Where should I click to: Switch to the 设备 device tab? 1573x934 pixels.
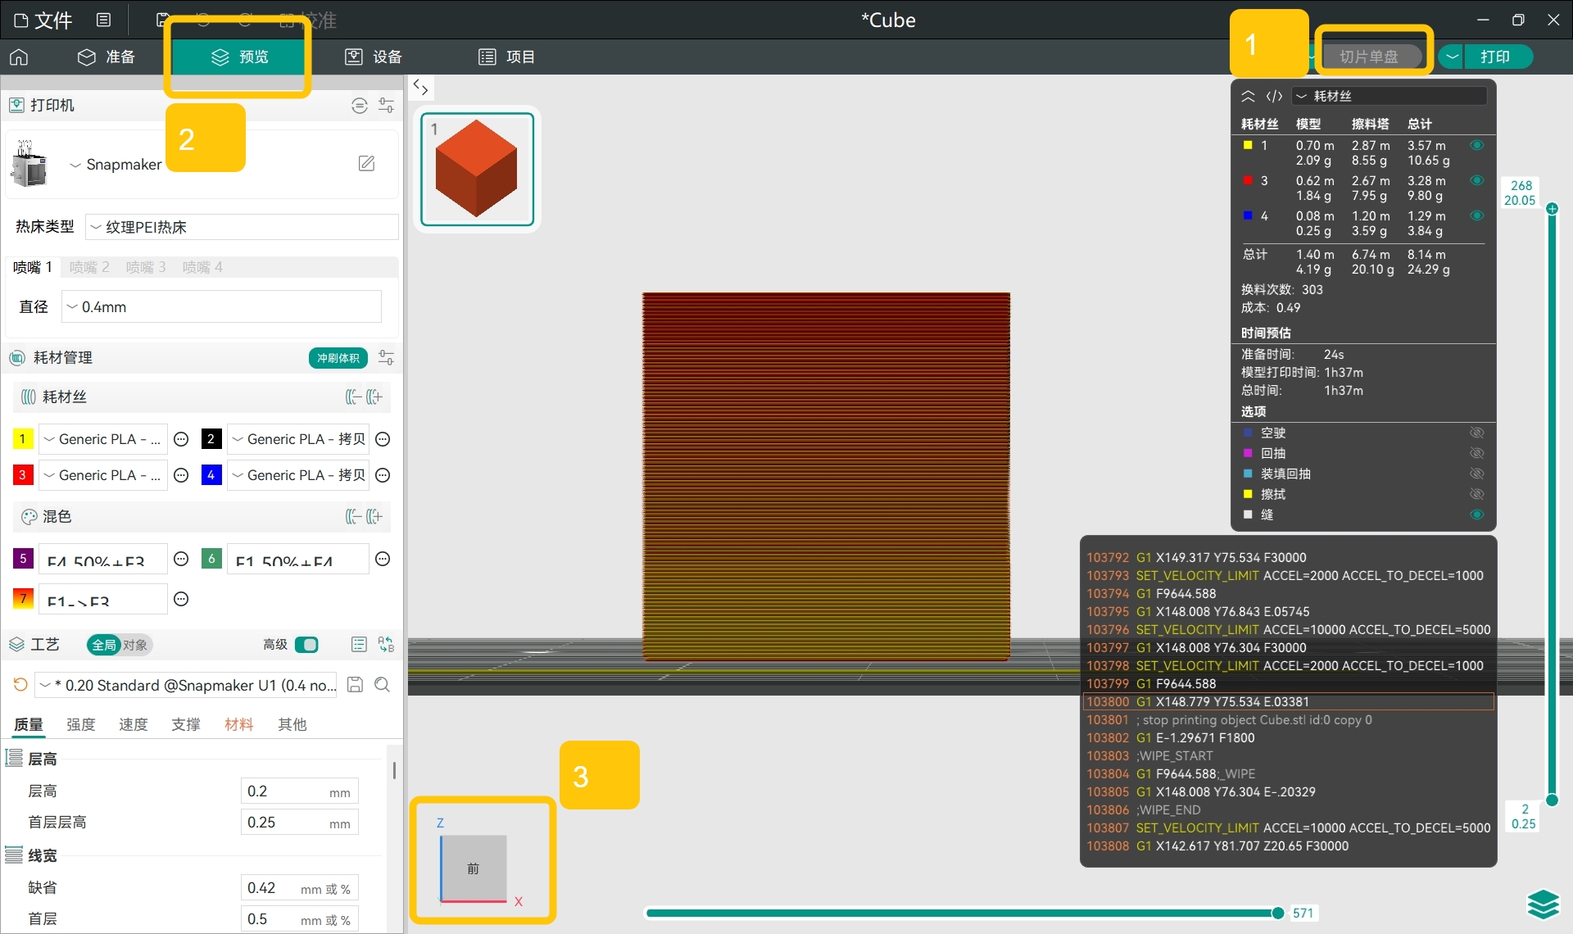[x=374, y=57]
